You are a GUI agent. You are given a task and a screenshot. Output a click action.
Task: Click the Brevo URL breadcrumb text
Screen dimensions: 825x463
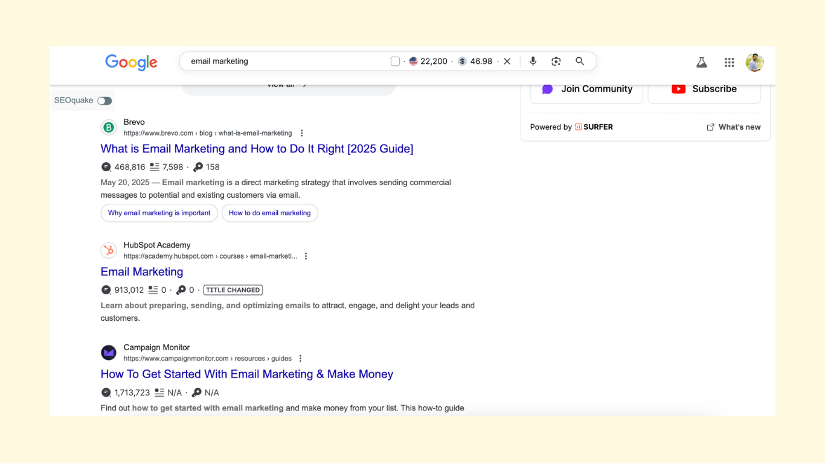pyautogui.click(x=208, y=133)
